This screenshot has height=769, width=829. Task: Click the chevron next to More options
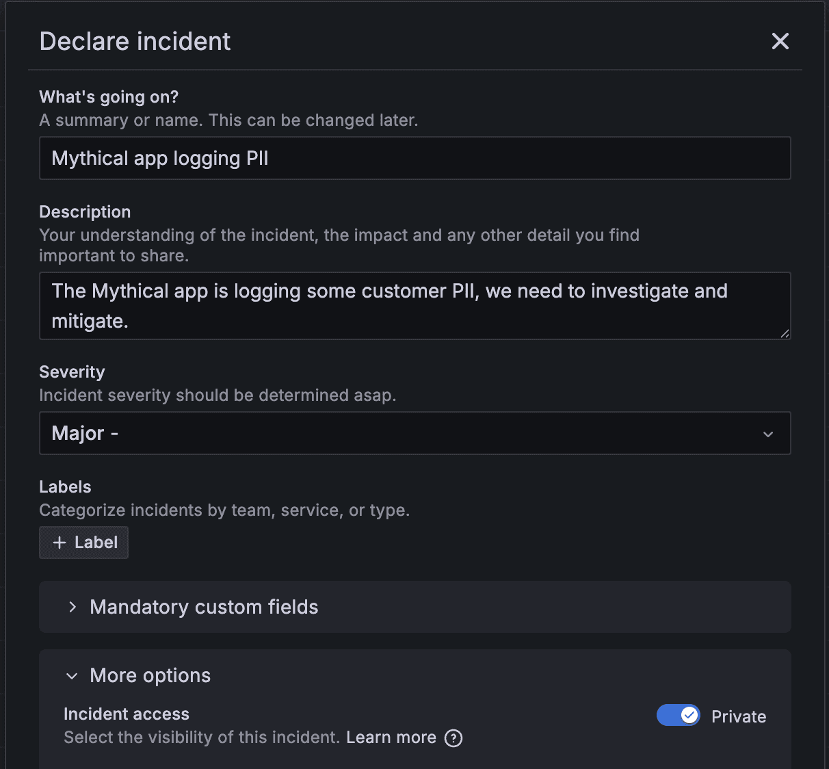point(72,676)
